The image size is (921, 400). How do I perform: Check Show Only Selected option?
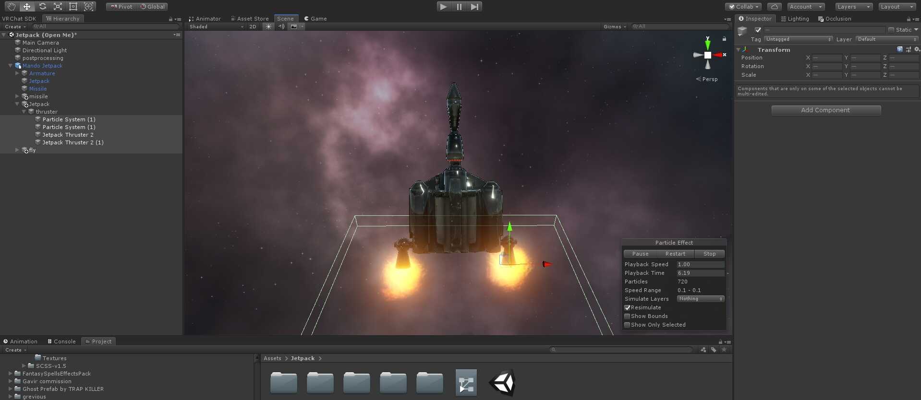click(627, 325)
